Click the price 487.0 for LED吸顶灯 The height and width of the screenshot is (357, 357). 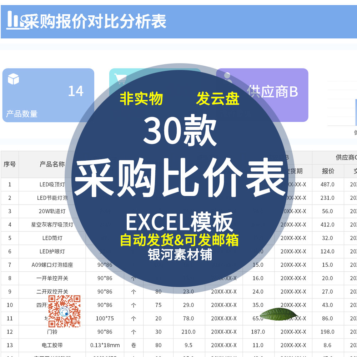327,184
